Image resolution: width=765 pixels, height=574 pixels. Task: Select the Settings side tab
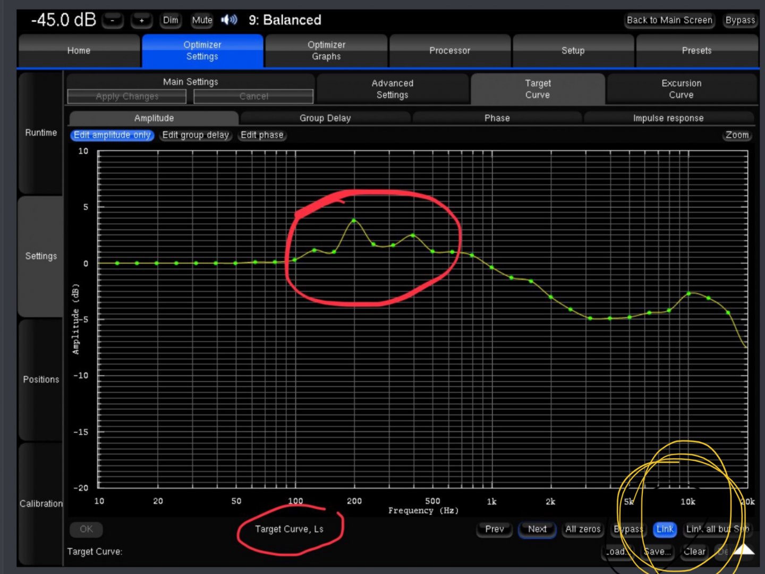pyautogui.click(x=41, y=256)
